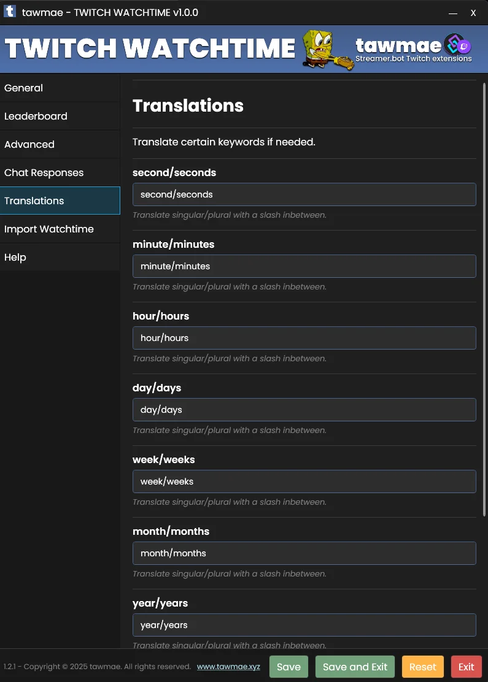Click the bold hour/hours label
Viewport: 488px width, 682px height.
click(x=161, y=316)
